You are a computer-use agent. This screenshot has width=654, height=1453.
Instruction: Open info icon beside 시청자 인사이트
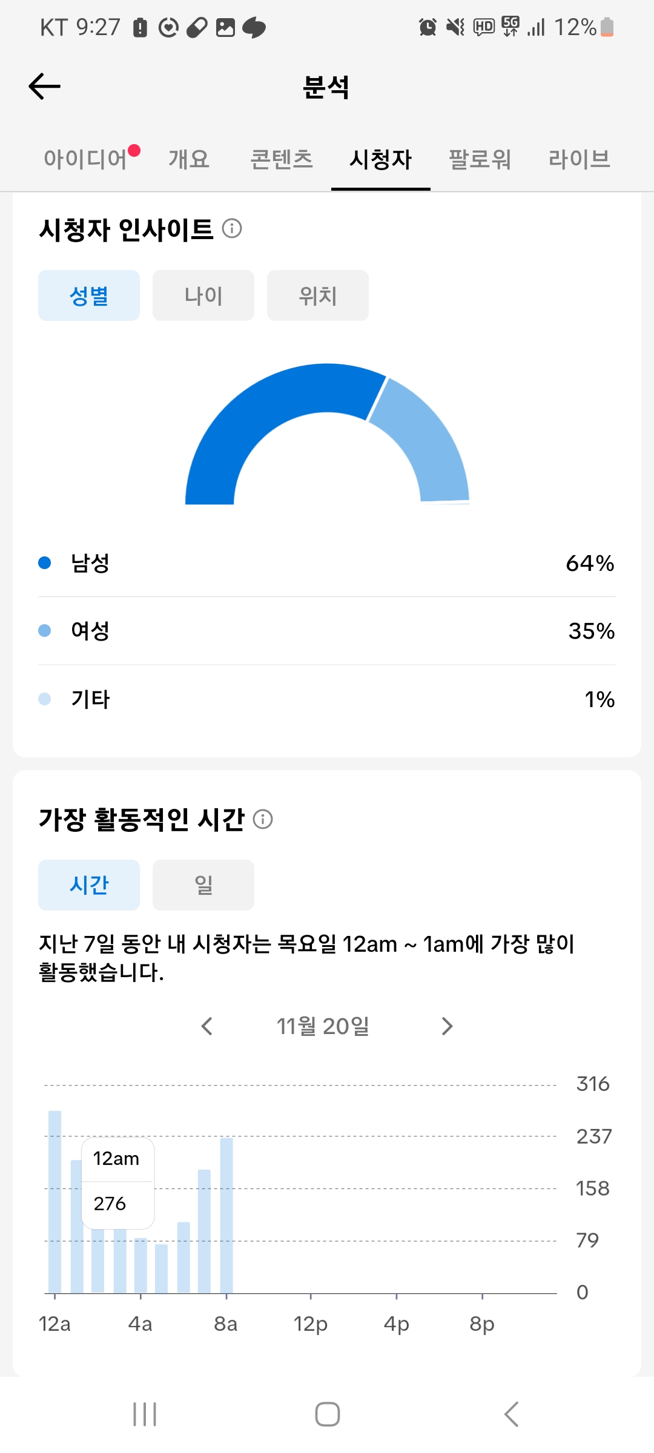(x=232, y=229)
